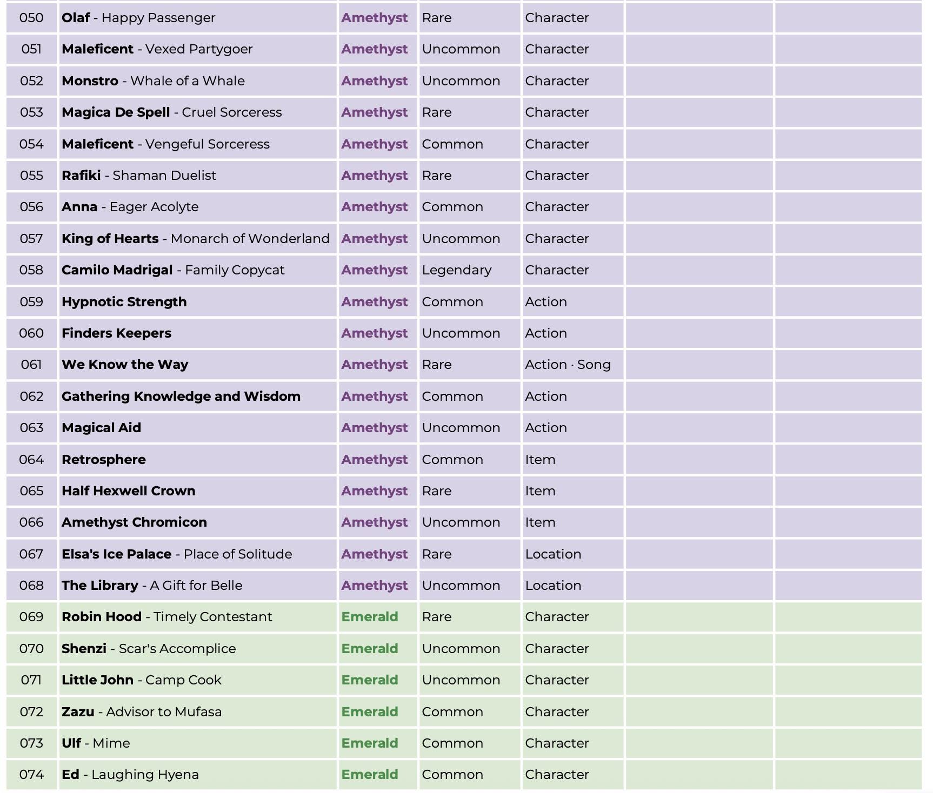Click Gathering Knowledge and Wisdom card name
The height and width of the screenshot is (793, 933).
pos(181,396)
